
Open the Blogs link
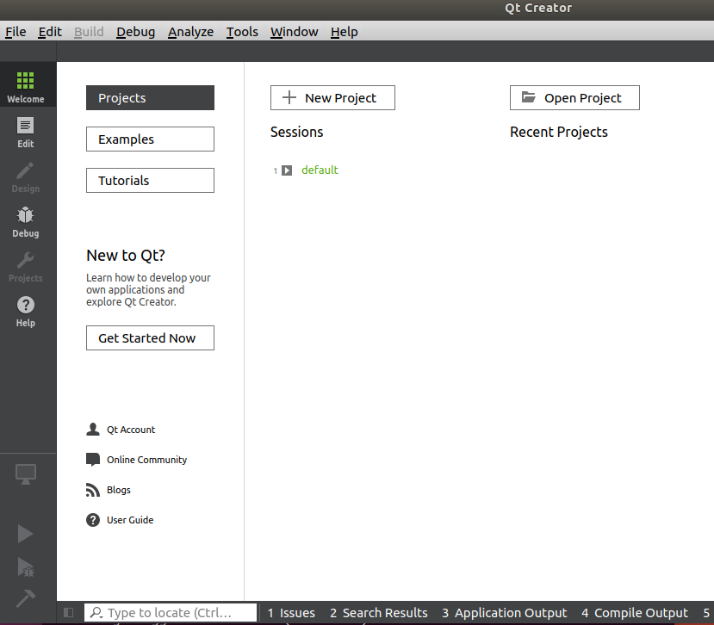119,490
